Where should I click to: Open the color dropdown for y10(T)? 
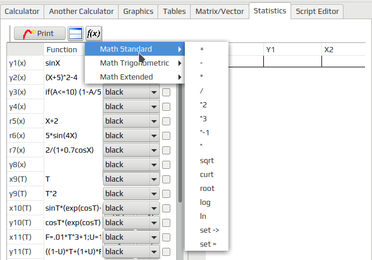click(x=131, y=223)
